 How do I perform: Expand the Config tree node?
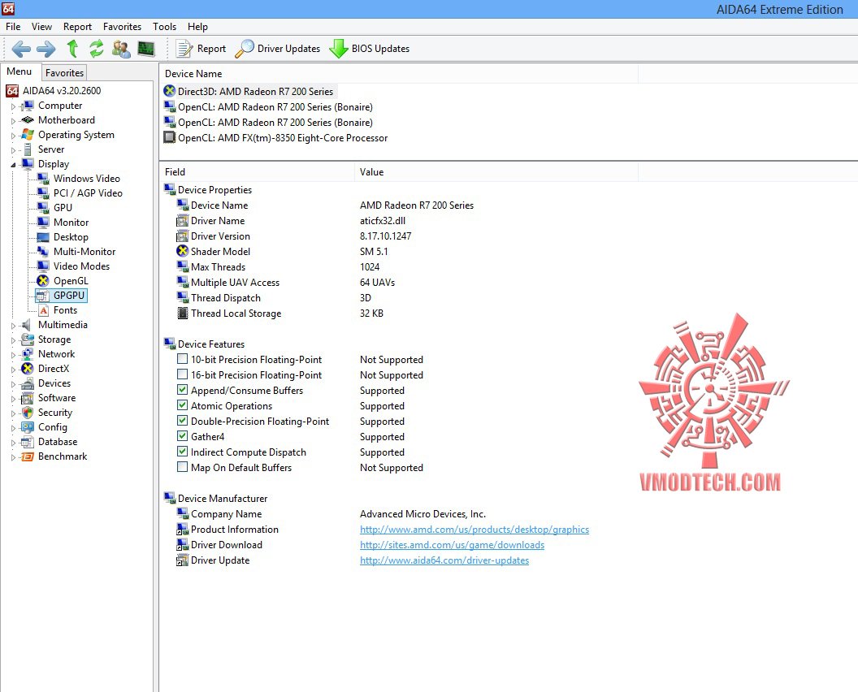coord(13,428)
